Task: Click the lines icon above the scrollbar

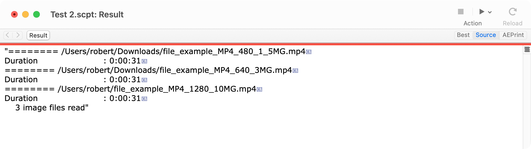Action: click(x=527, y=50)
